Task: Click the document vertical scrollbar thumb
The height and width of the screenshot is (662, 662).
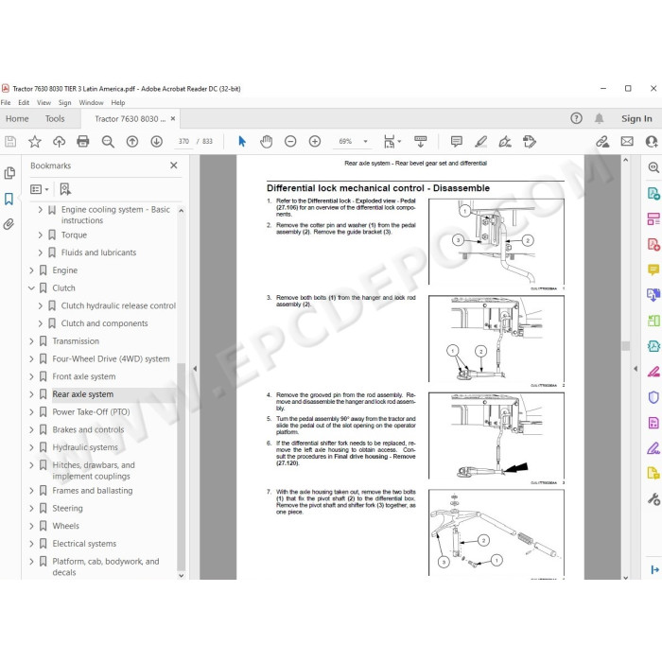Action: [x=626, y=346]
